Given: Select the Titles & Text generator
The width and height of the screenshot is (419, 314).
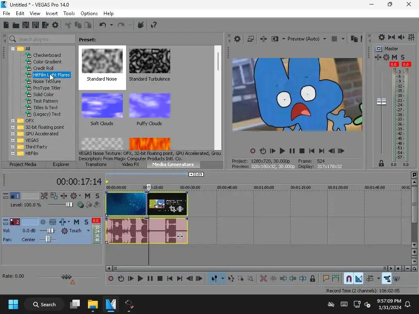Looking at the screenshot, I should pyautogui.click(x=45, y=108).
